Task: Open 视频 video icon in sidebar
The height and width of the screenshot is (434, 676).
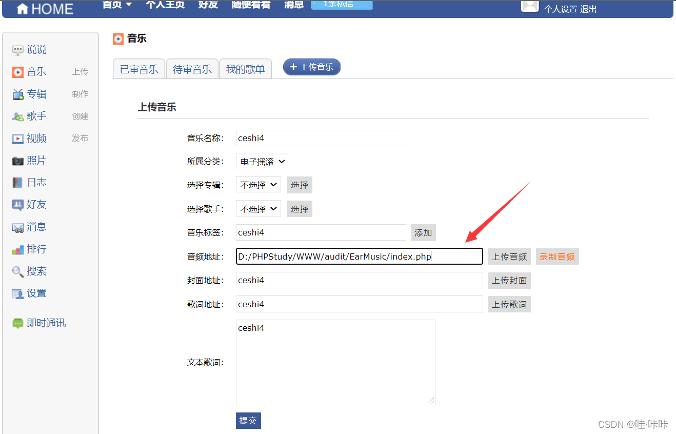Action: pyautogui.click(x=18, y=139)
